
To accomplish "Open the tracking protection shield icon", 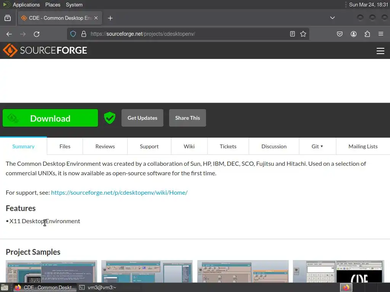I will point(73,34).
